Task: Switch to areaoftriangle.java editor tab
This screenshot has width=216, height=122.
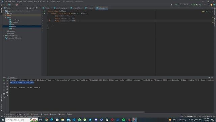Action: [61, 8]
